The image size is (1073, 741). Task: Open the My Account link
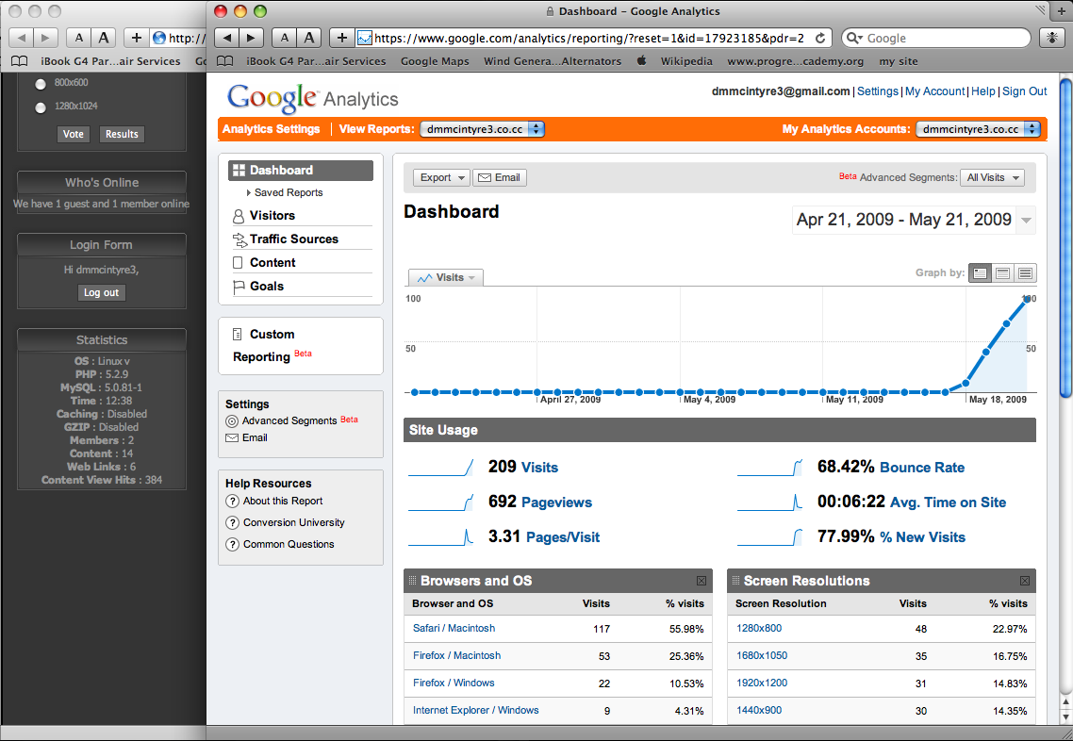pos(934,91)
